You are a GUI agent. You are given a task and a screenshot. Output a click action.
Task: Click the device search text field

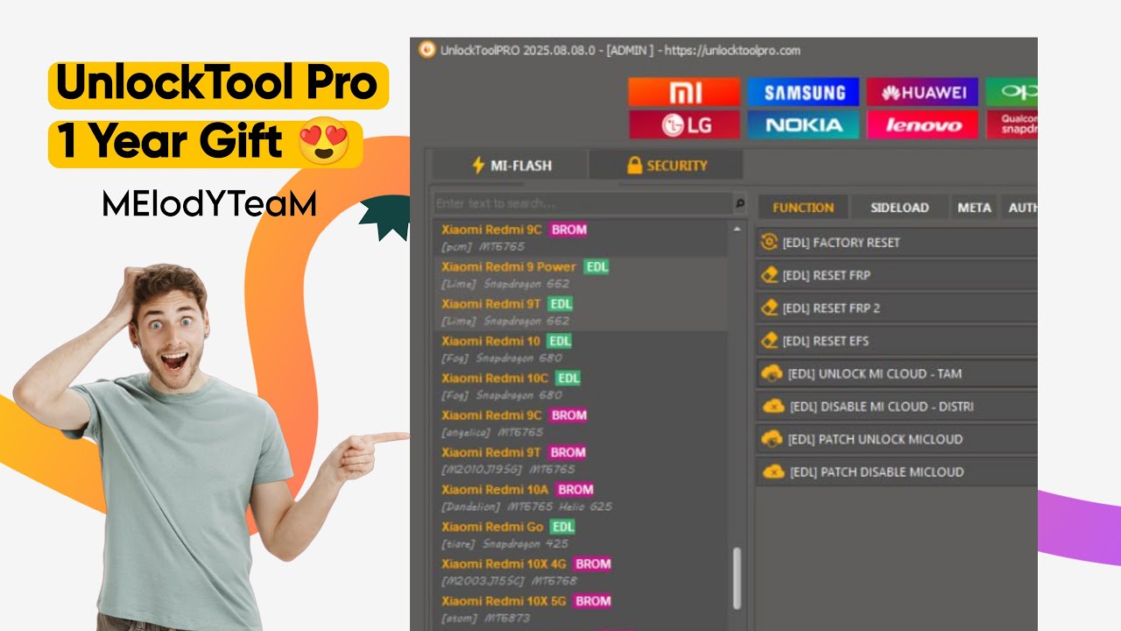click(583, 203)
